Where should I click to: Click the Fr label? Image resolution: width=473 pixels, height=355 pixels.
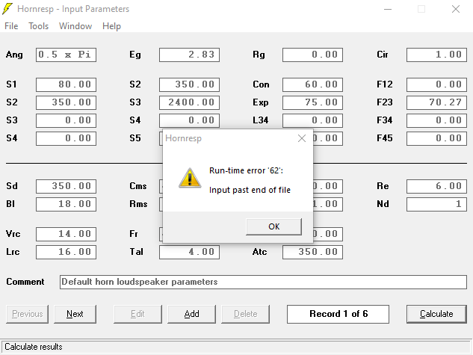click(x=133, y=234)
